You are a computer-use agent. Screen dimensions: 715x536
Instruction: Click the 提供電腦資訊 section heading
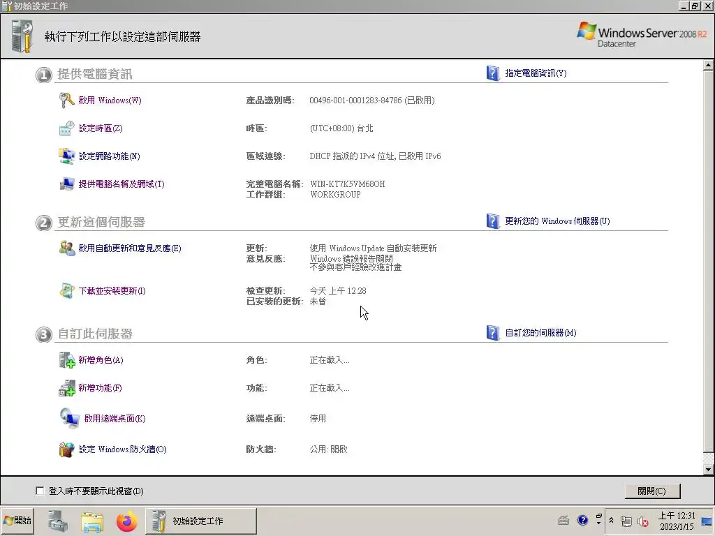[95, 74]
